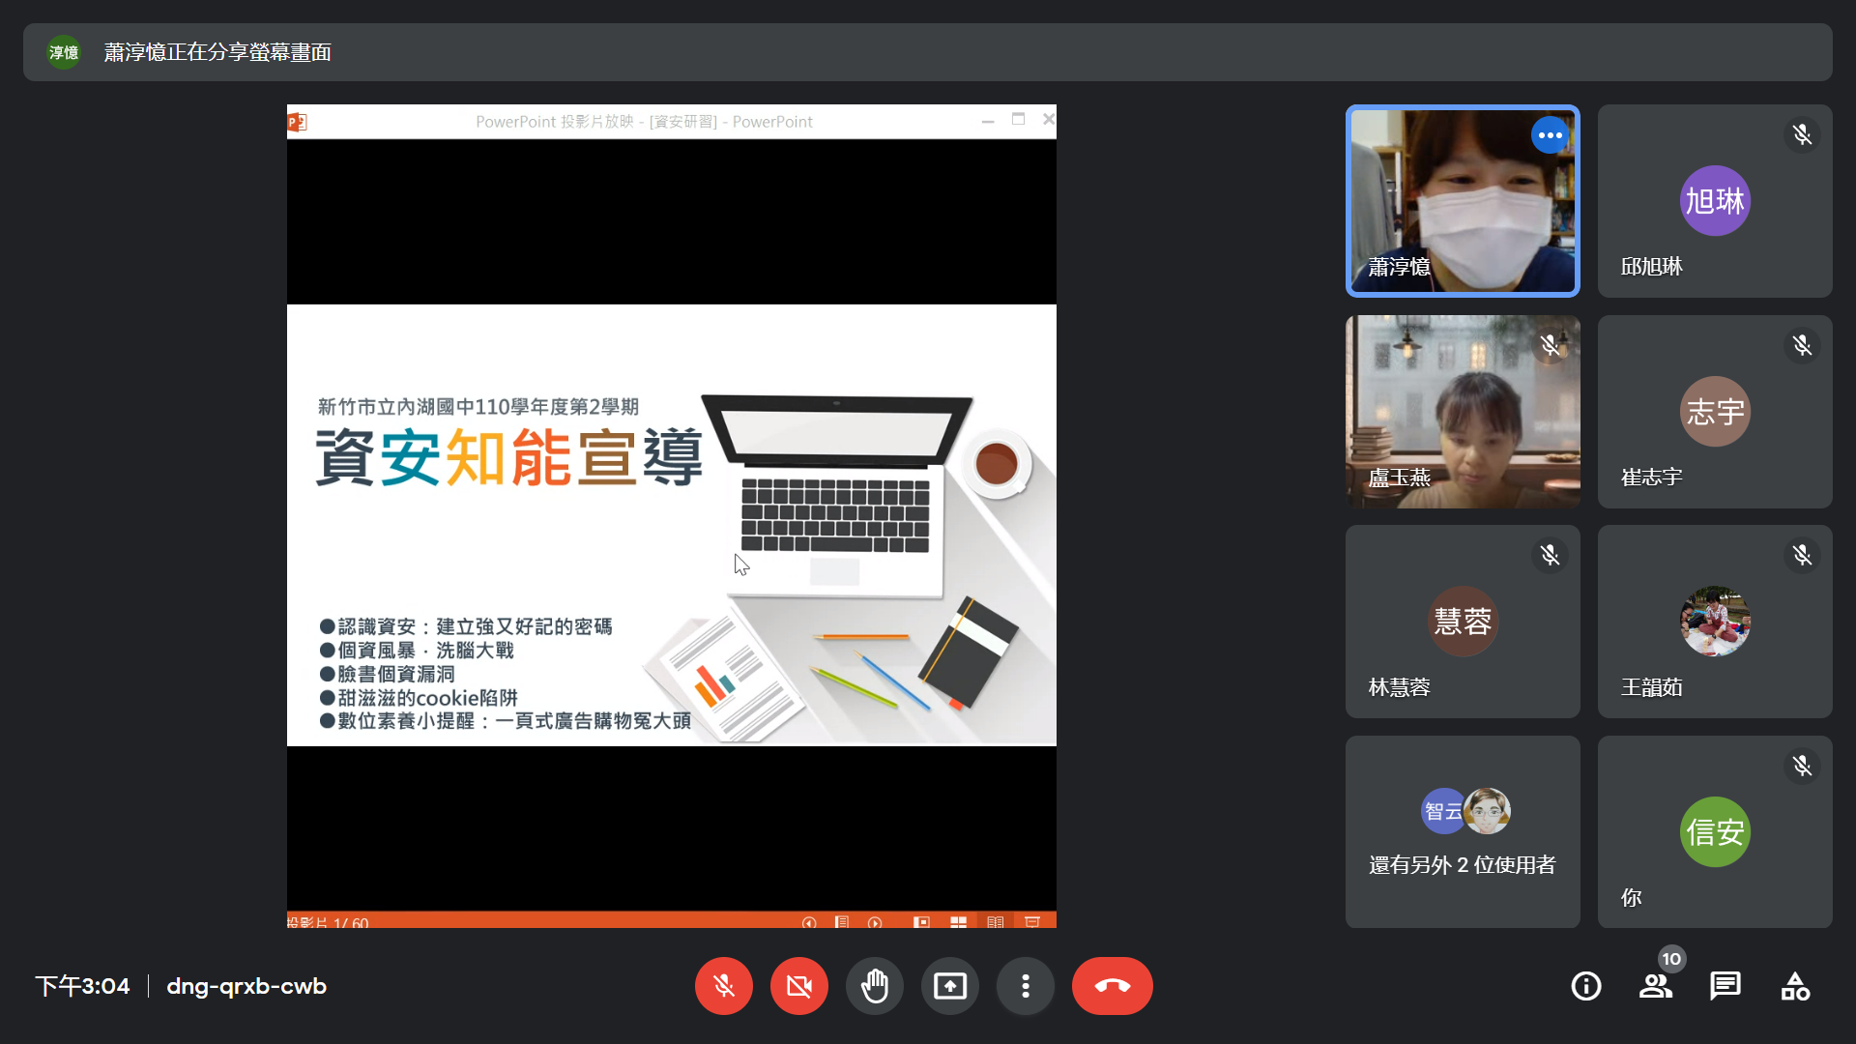The image size is (1856, 1044).
Task: Leave call with red hang-up button
Action: pyautogui.click(x=1112, y=986)
